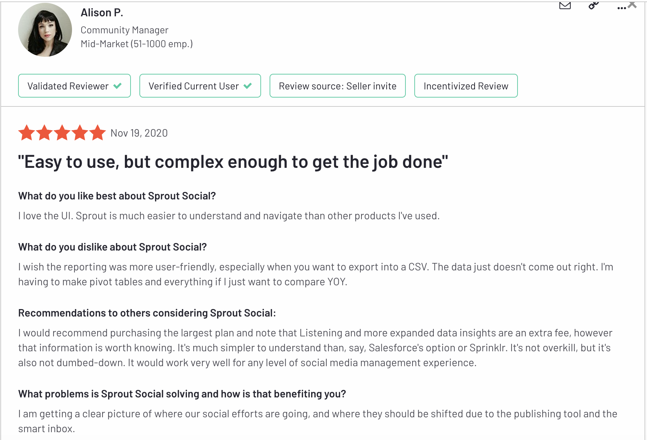Open the three-dot more options menu
The height and width of the screenshot is (440, 647).
click(x=621, y=7)
